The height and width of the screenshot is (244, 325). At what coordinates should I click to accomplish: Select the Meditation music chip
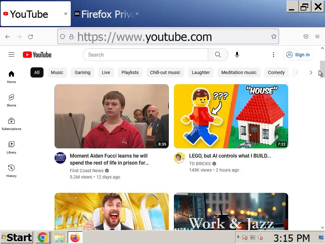239,72
